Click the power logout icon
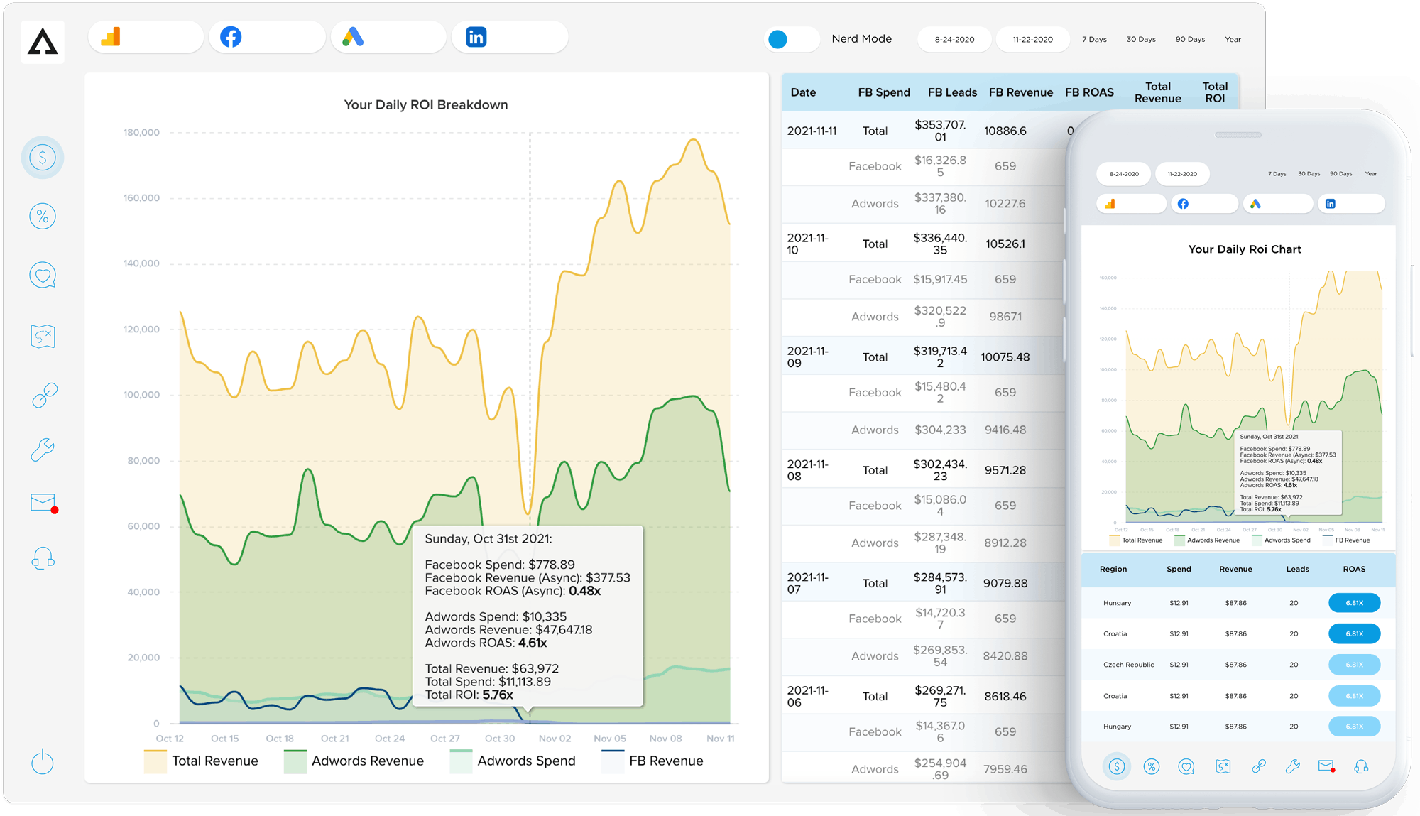The width and height of the screenshot is (1420, 816). 43,762
